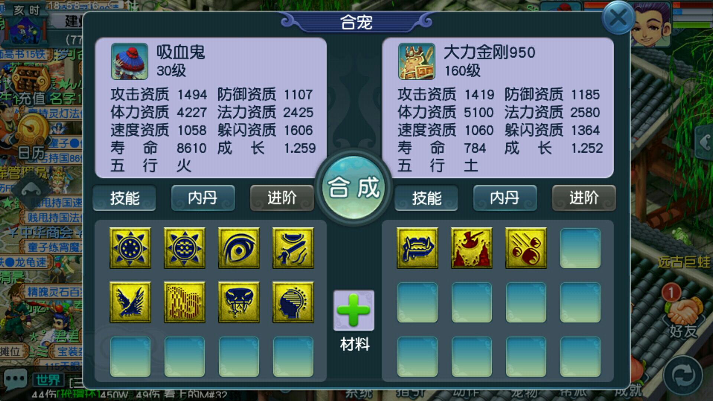Select 进阶 tab under 大力金刚950

[x=584, y=198]
